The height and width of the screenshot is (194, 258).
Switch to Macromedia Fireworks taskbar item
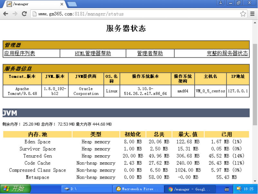(x=138, y=189)
